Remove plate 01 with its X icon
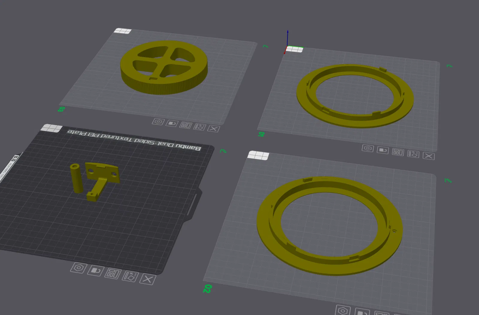This screenshot has width=479, height=315. point(428,156)
